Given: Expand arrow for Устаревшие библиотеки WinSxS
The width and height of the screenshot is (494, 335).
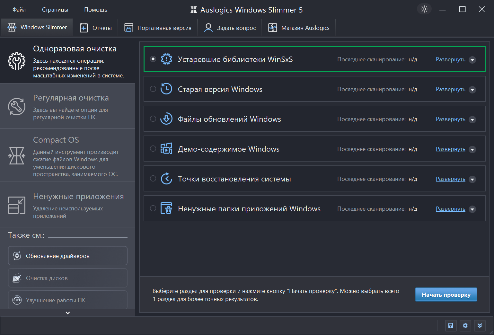Looking at the screenshot, I should [472, 60].
